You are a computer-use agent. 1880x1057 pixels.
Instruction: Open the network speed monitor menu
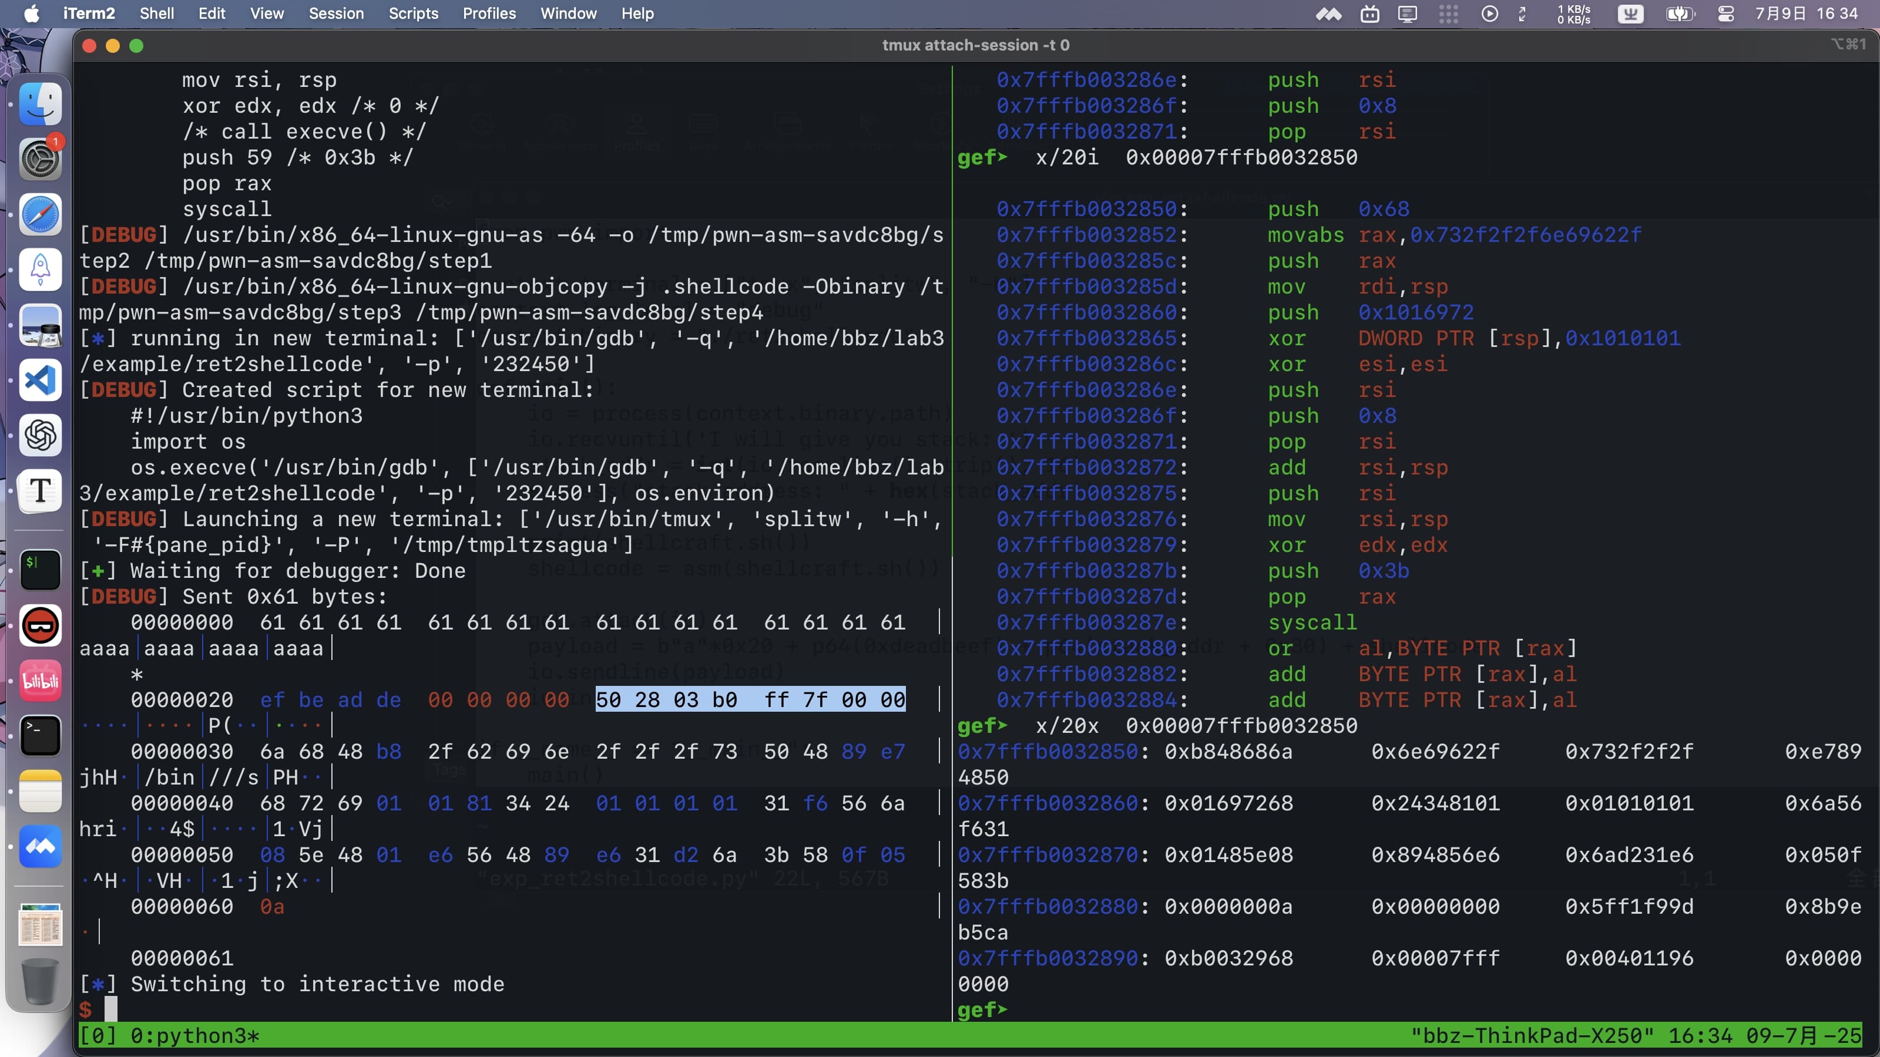pos(1573,14)
